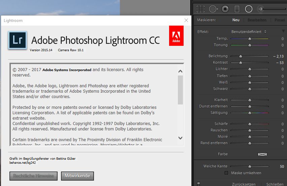287x186 pixels.
Task: Select the Spot Removal tool
Action: (214, 9)
